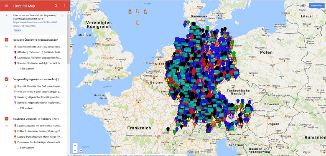Toggle the Vergewaltigungen layer checkbox

(x=6, y=79)
